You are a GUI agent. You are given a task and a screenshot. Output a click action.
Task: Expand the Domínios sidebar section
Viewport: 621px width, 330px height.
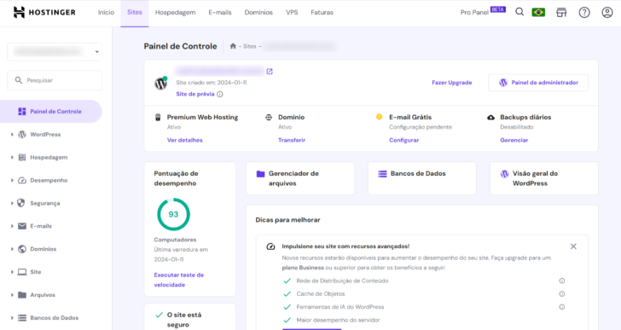pyautogui.click(x=12, y=249)
